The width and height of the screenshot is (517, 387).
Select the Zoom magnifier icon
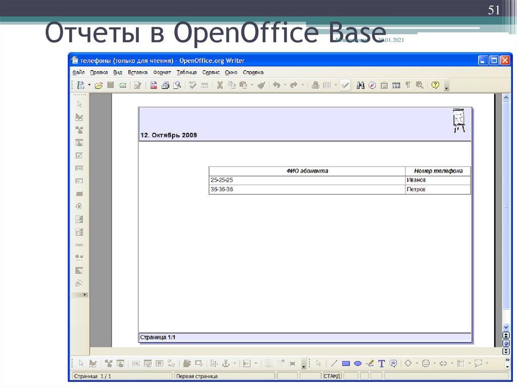(x=420, y=85)
